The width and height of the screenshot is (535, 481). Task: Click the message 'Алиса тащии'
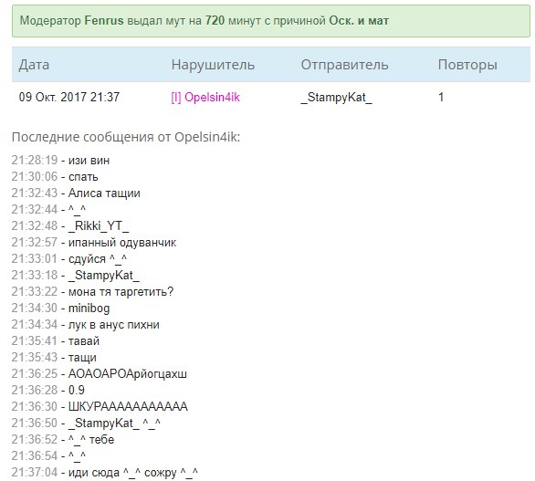pos(104,193)
